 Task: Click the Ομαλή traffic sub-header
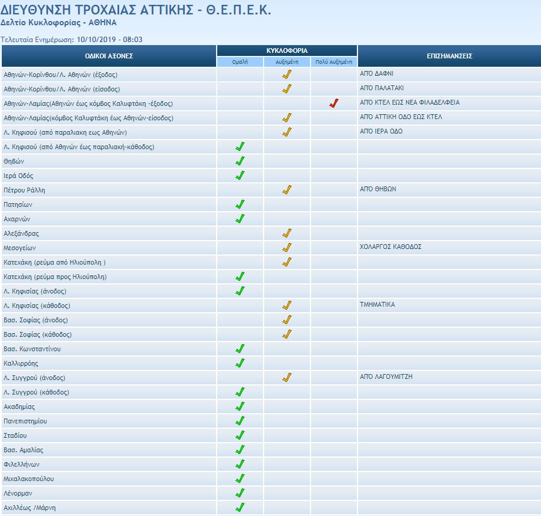[240, 62]
